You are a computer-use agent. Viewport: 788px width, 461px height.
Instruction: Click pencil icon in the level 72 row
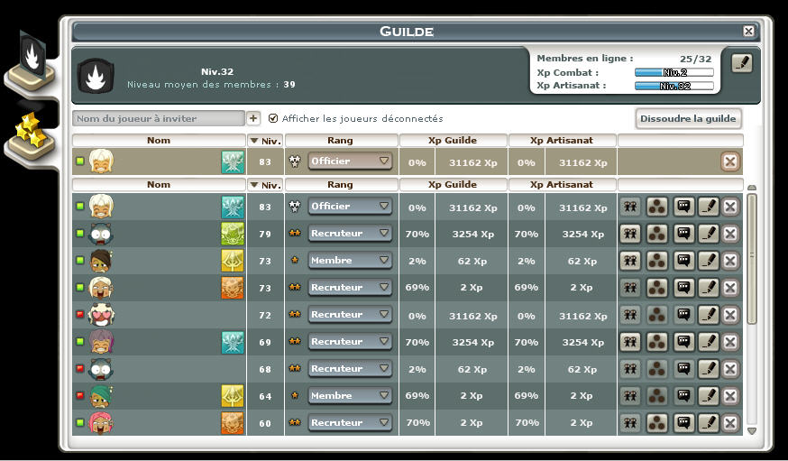coord(709,315)
